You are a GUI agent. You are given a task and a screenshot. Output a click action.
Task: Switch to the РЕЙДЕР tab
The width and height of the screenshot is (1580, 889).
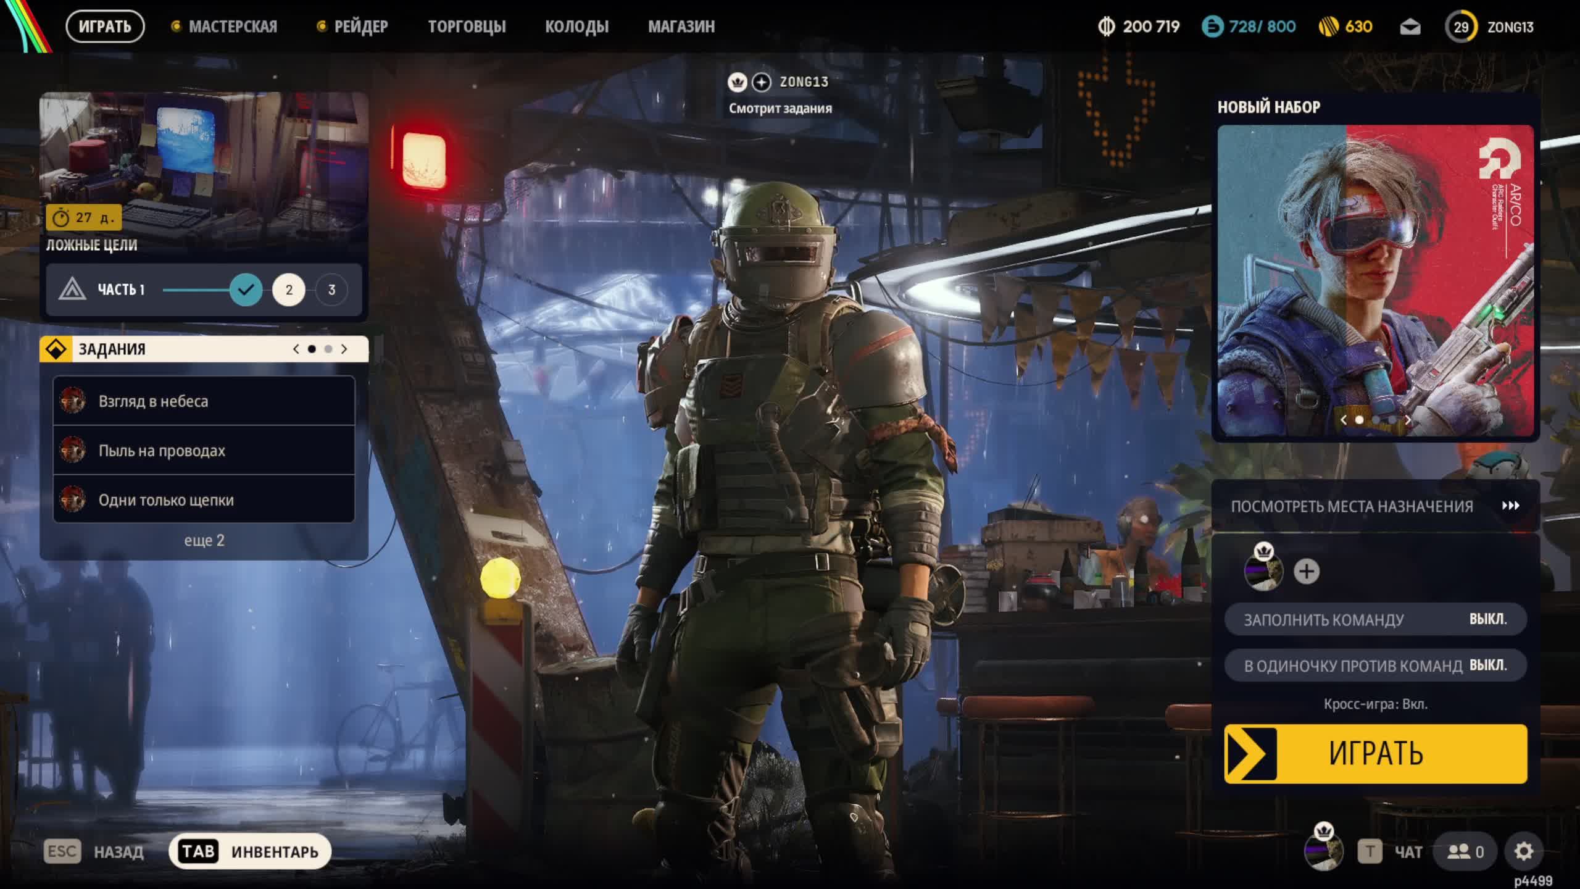361,27
